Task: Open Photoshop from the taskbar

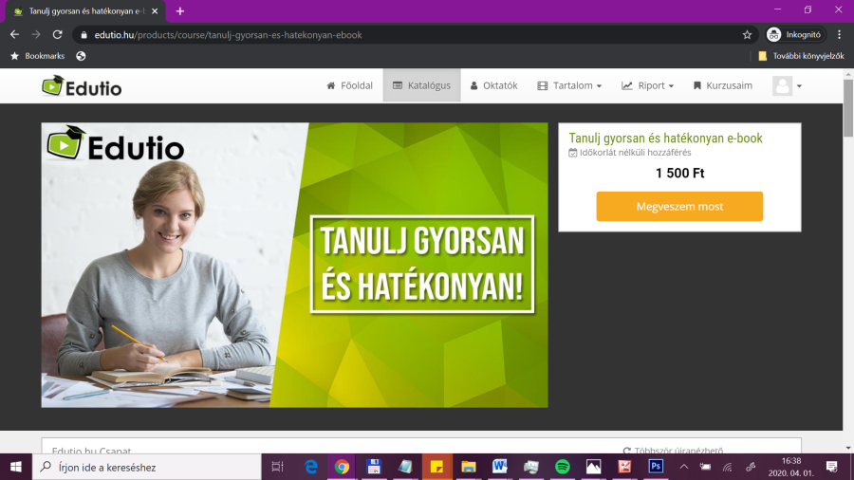Action: pos(656,467)
